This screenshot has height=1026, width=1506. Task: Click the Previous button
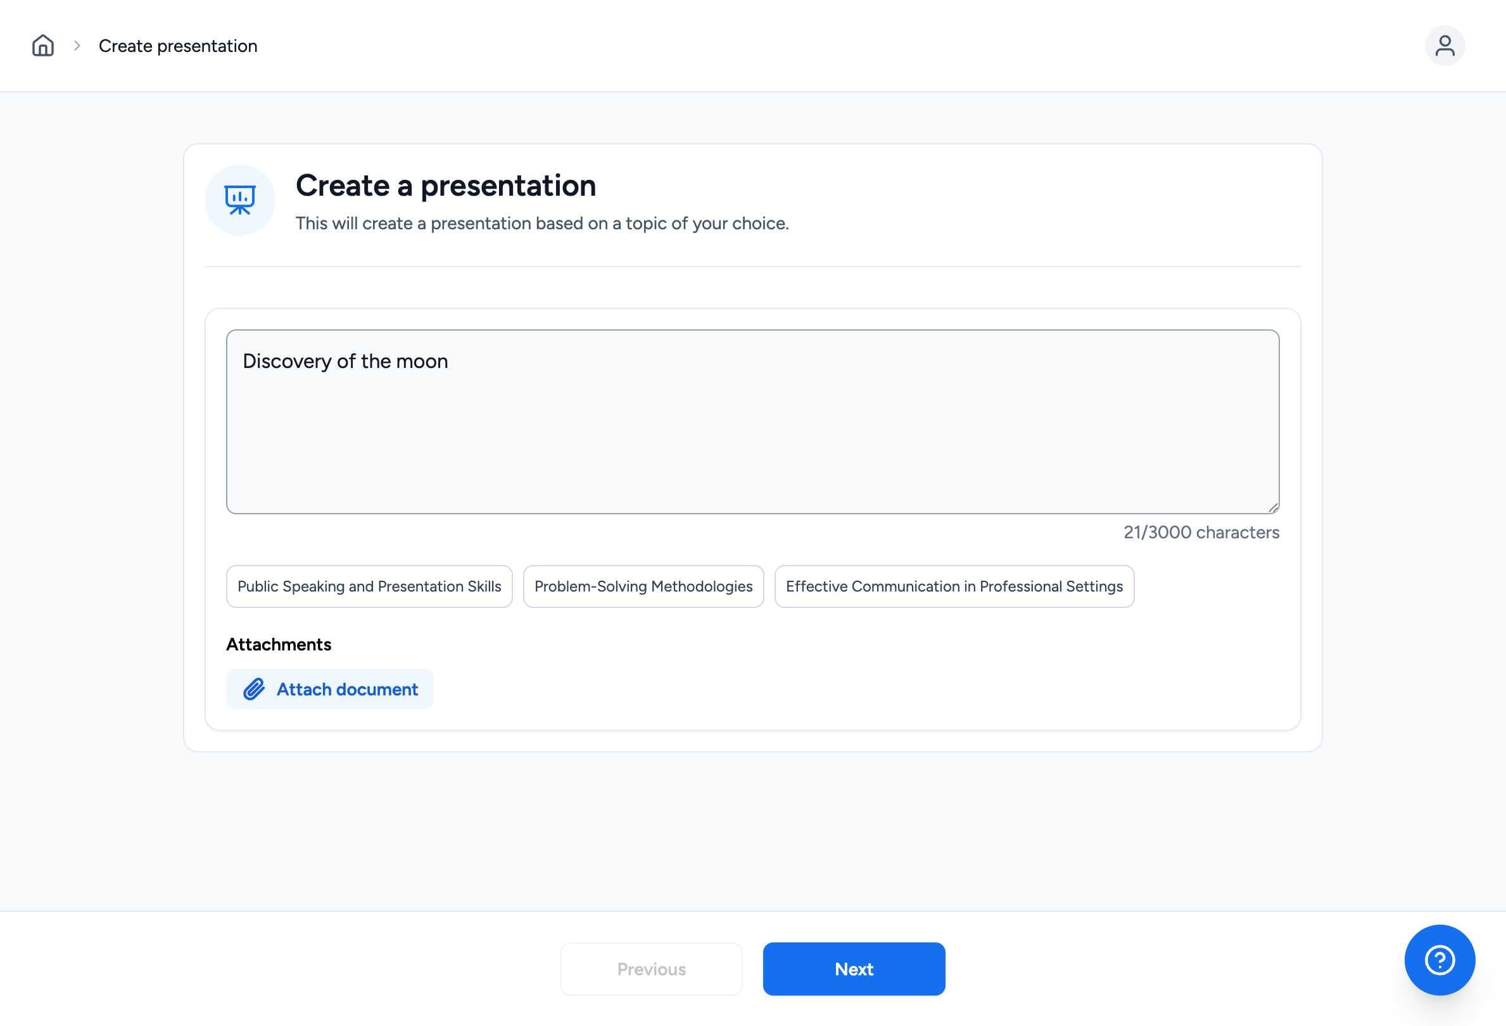[651, 969]
